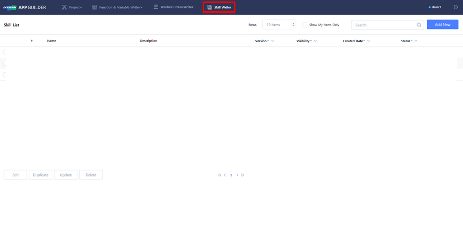
Task: Select the Skill Writer tab
Action: pyautogui.click(x=219, y=7)
